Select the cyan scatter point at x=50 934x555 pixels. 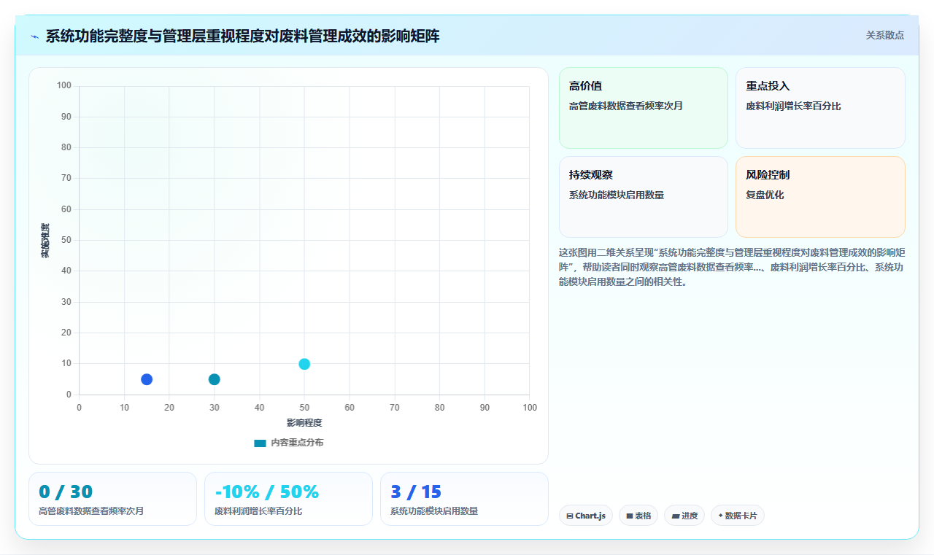(304, 364)
